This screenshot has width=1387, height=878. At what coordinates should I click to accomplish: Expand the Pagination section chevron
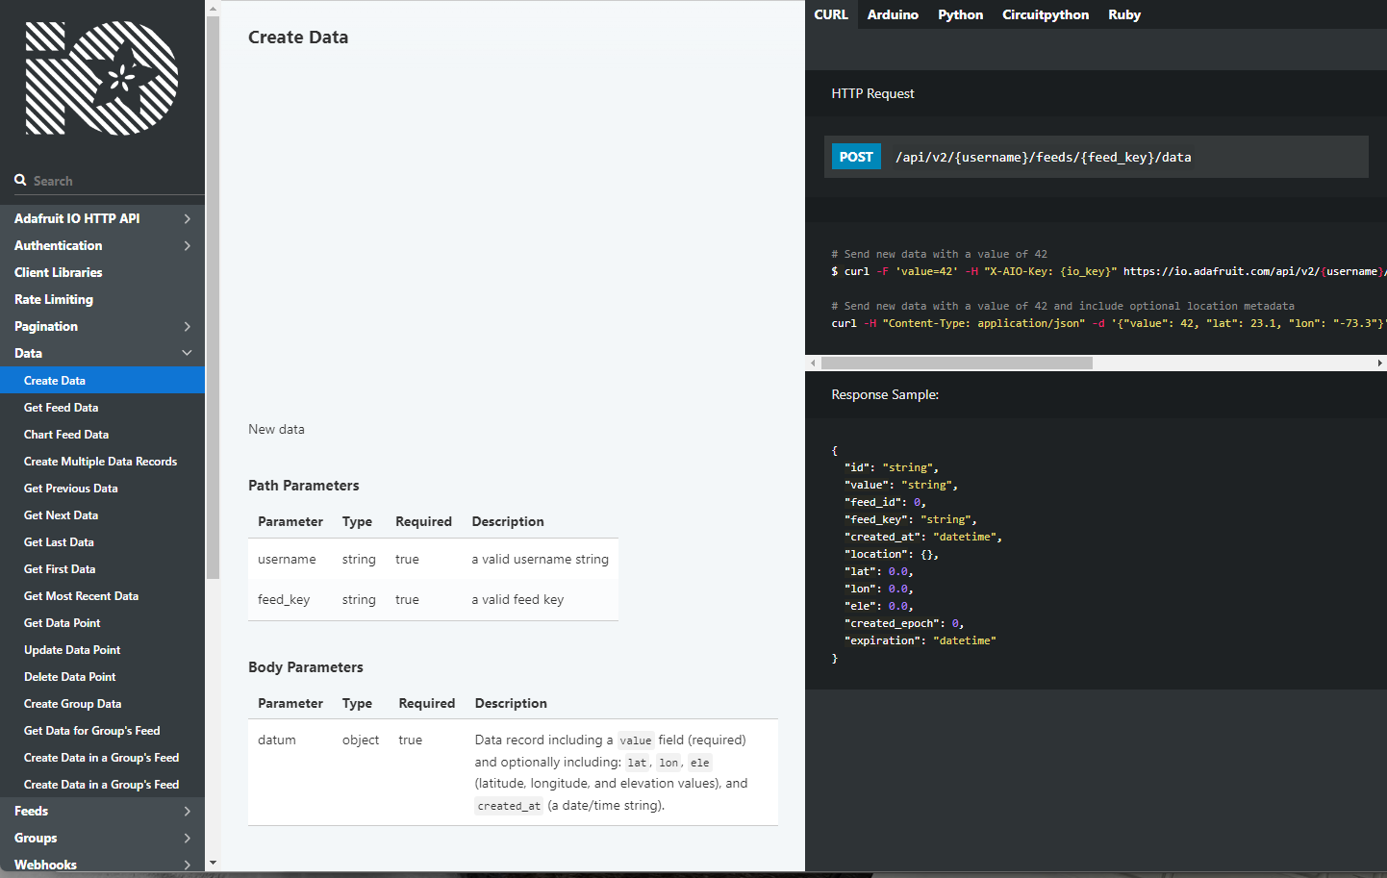[187, 327]
